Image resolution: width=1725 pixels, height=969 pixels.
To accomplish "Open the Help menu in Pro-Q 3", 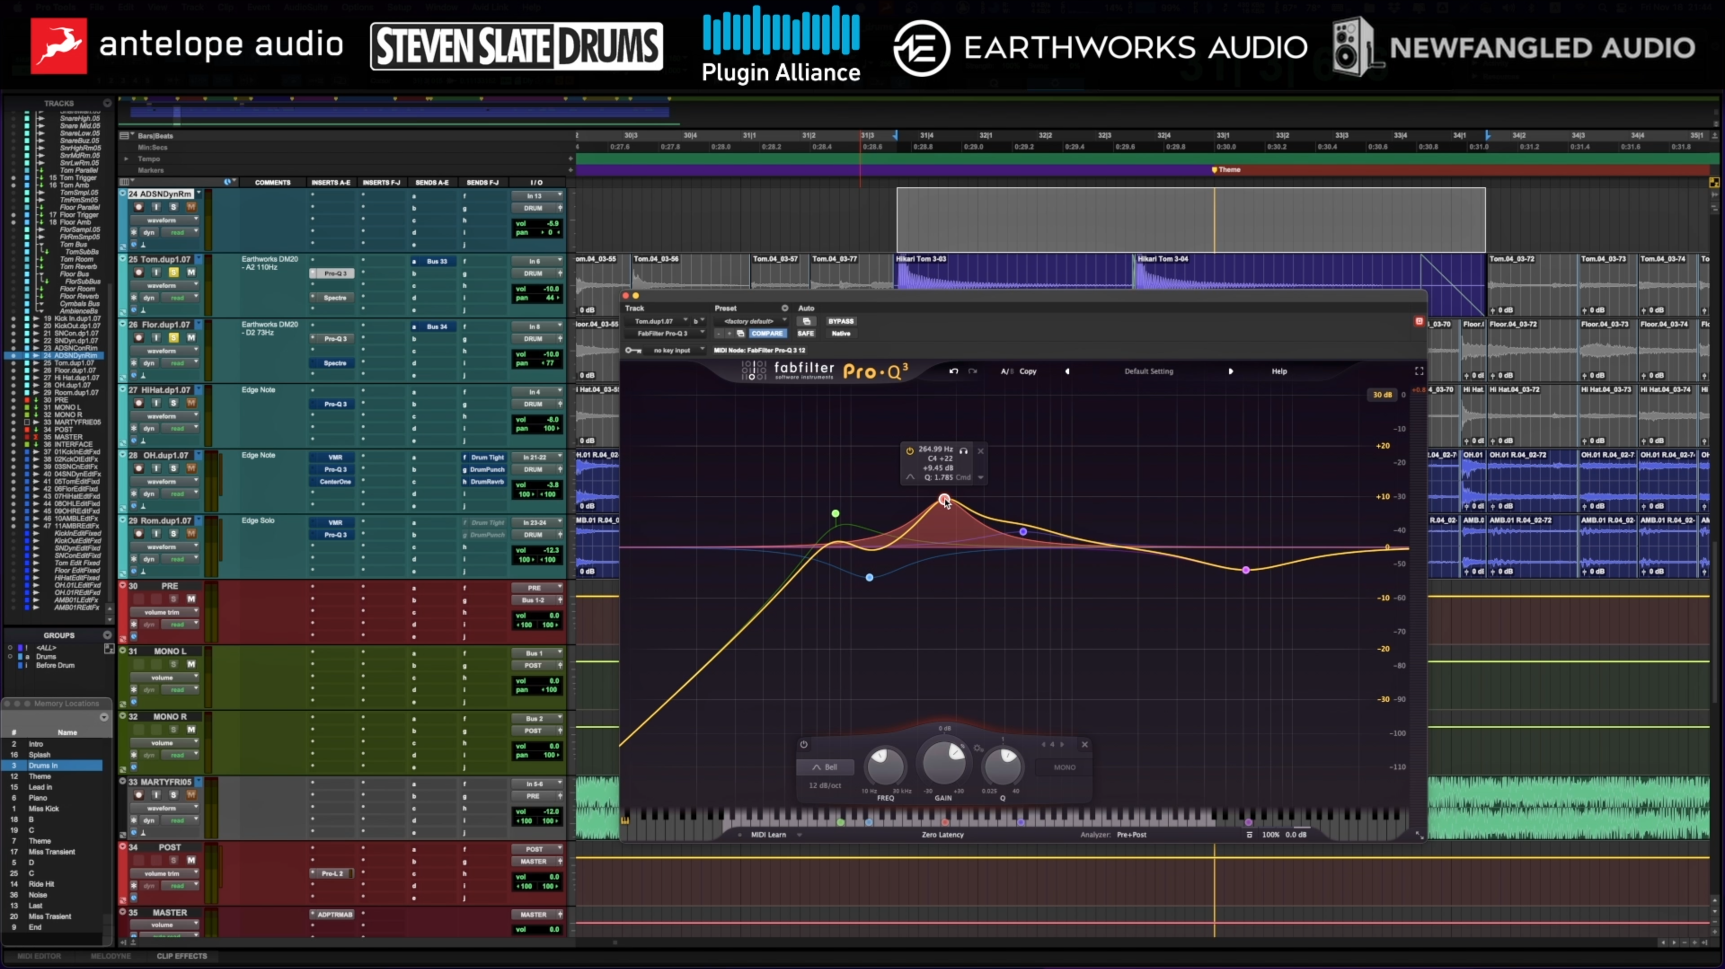I will pos(1279,371).
